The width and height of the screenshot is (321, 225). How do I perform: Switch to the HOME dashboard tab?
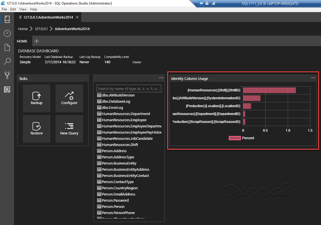(x=23, y=41)
